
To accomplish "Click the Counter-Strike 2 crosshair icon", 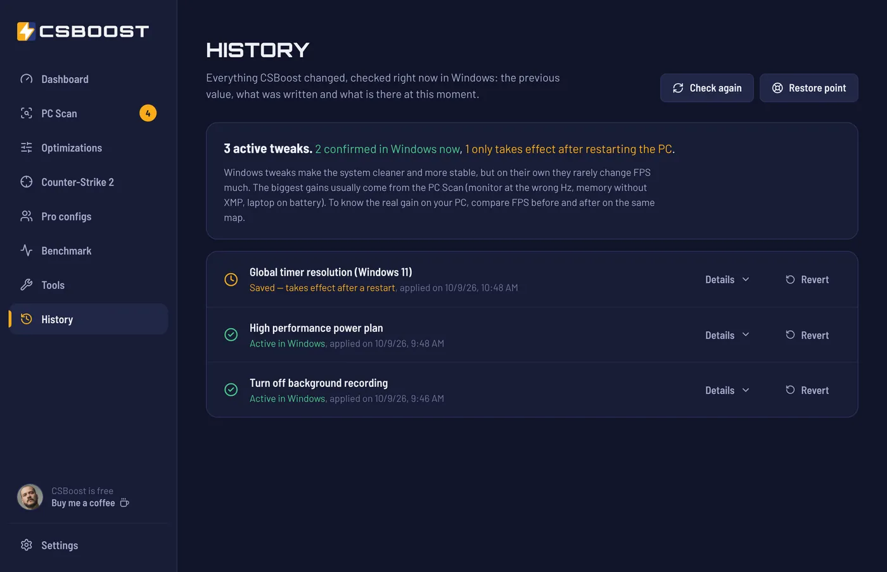I will 27,182.
